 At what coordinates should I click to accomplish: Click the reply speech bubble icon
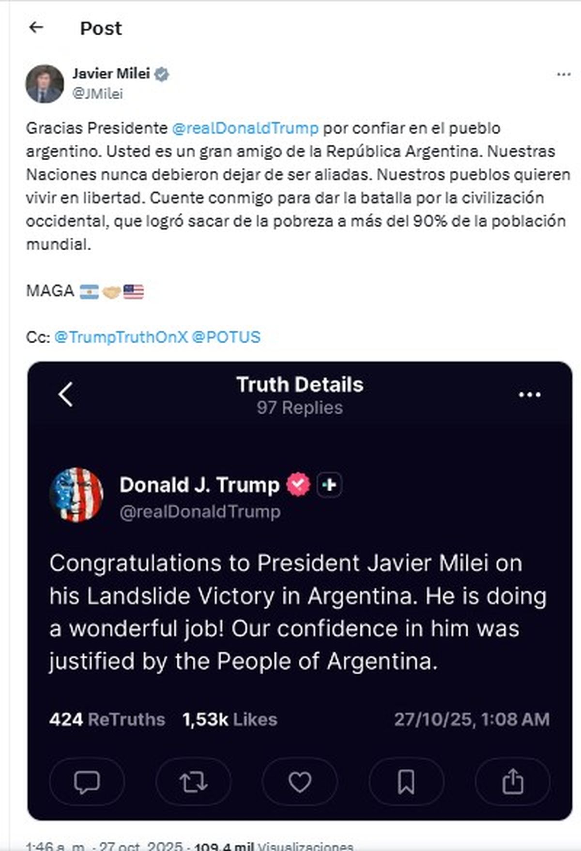pos(87,782)
